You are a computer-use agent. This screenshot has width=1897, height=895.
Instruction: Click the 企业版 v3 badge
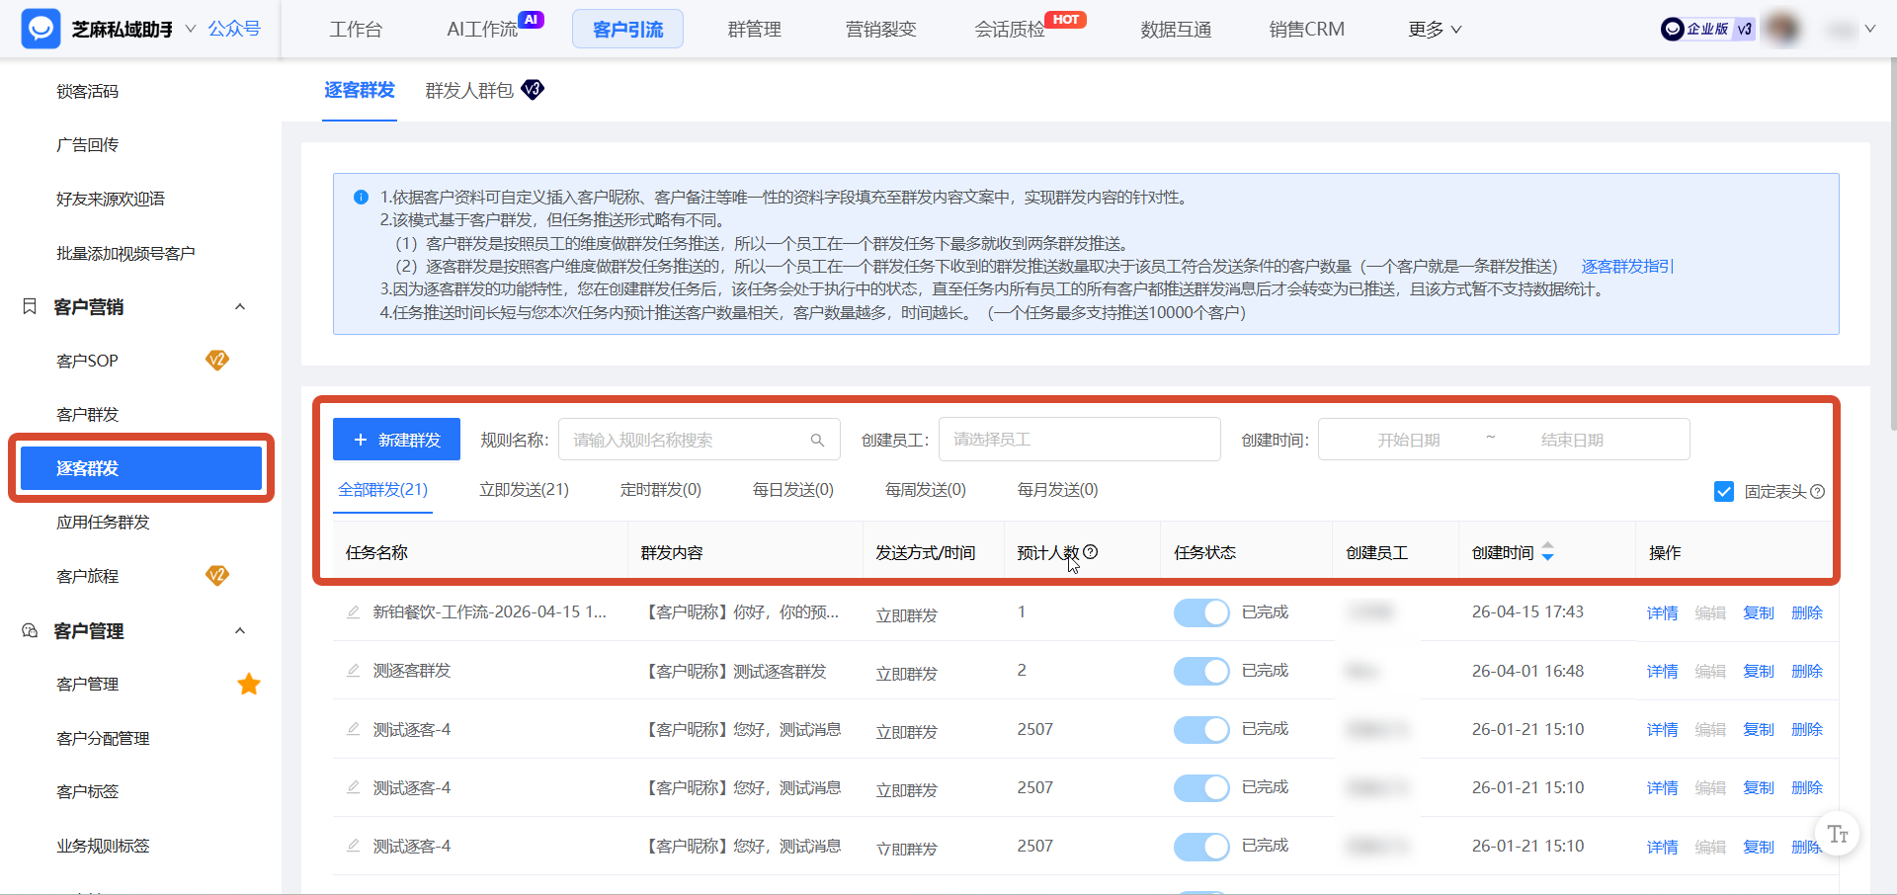coord(1707,29)
